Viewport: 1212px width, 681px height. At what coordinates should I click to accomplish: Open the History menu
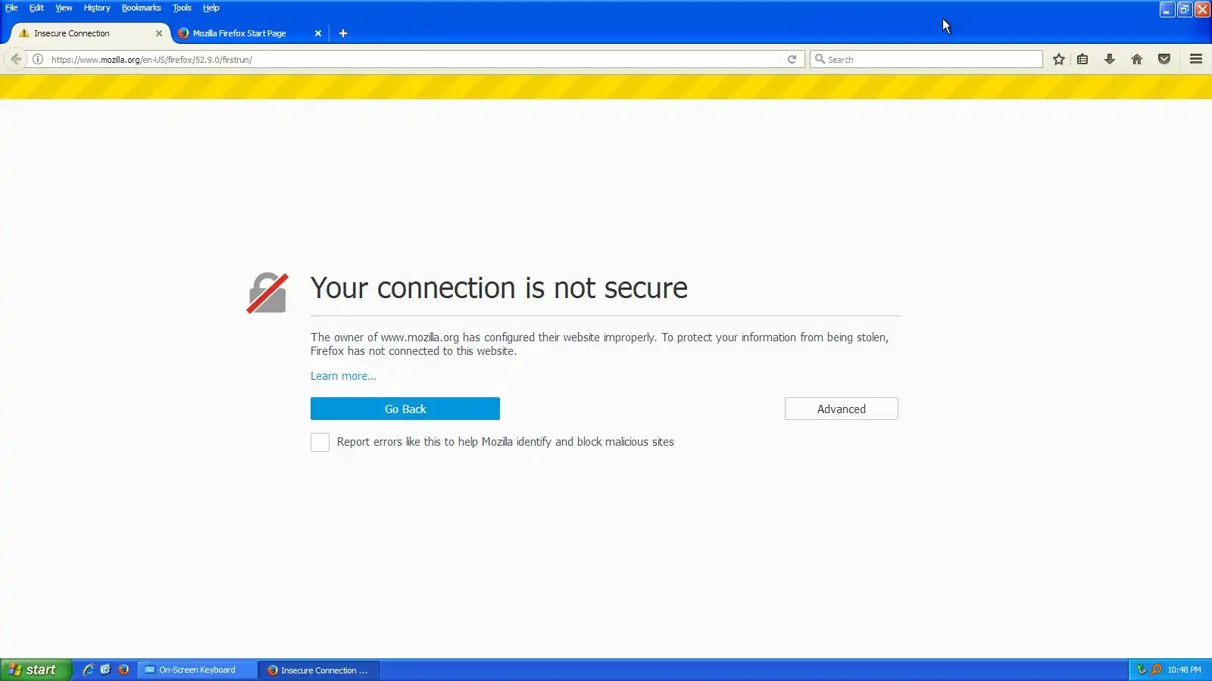click(x=97, y=8)
